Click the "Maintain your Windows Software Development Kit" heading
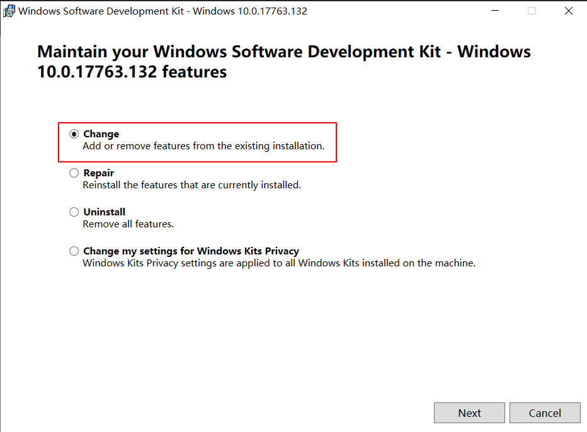The image size is (587, 432). (284, 62)
